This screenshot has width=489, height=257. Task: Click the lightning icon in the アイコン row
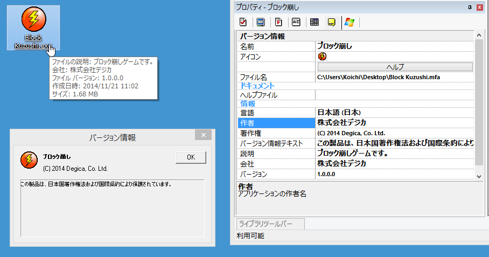(322, 56)
